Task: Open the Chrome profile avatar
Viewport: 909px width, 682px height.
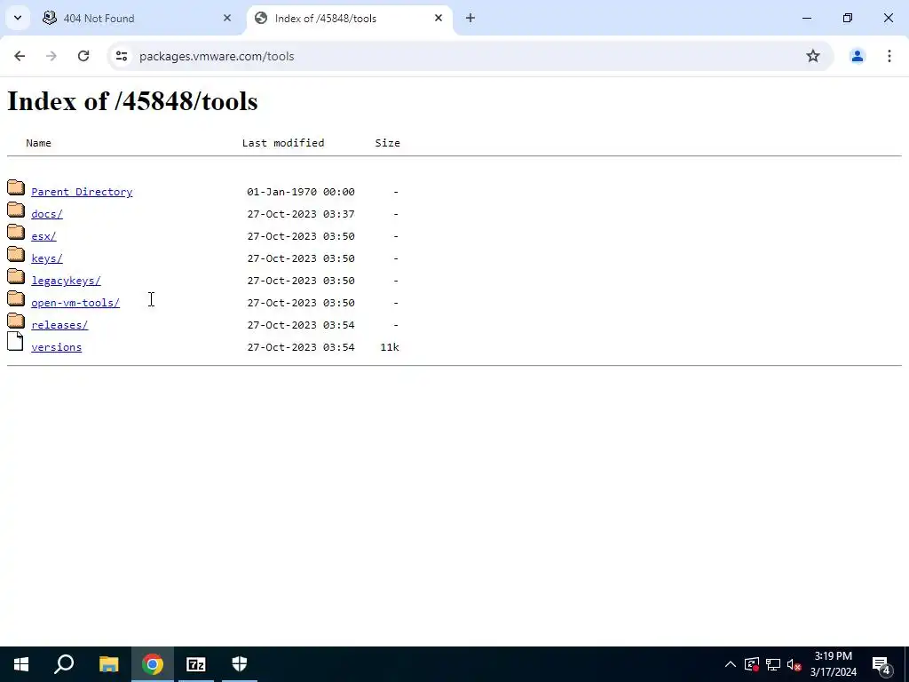Action: point(857,56)
